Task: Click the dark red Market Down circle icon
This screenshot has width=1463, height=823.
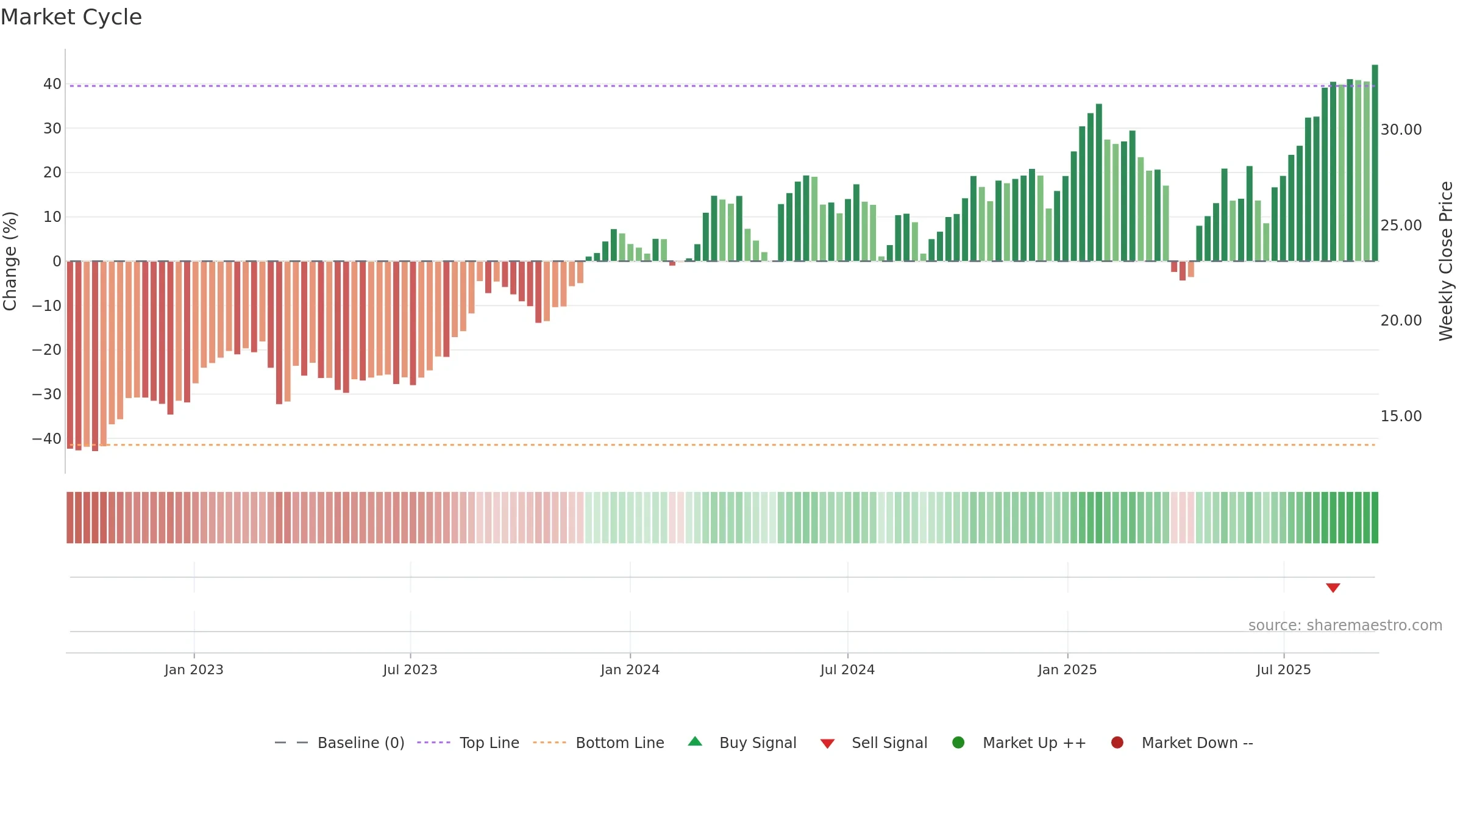Action: [x=1117, y=743]
